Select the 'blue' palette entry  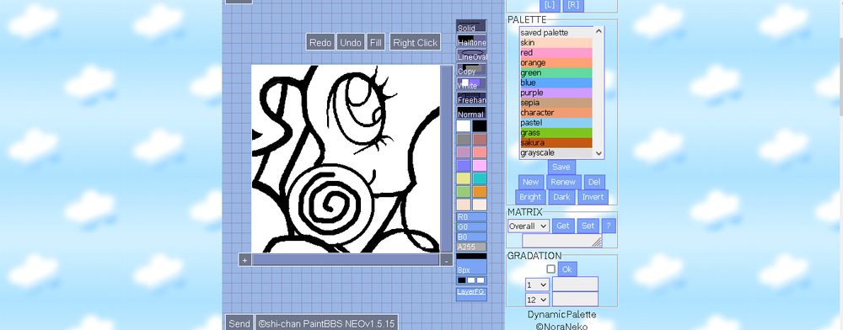coord(556,82)
